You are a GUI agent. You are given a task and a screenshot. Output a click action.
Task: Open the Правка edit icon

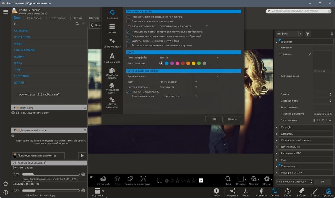(x=315, y=192)
